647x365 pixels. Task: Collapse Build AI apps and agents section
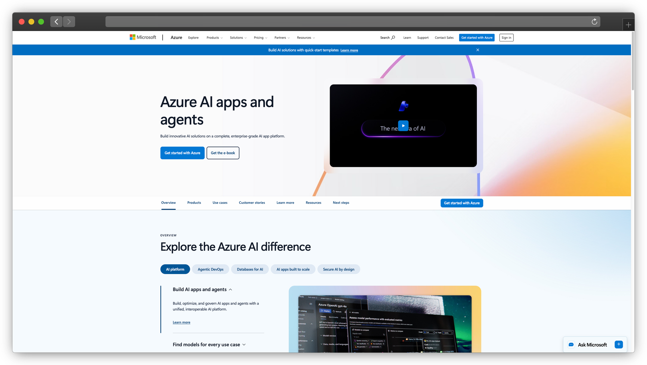coord(230,290)
